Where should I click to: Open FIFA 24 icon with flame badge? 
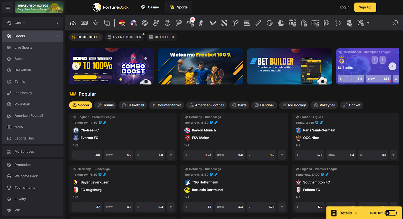tap(190, 23)
